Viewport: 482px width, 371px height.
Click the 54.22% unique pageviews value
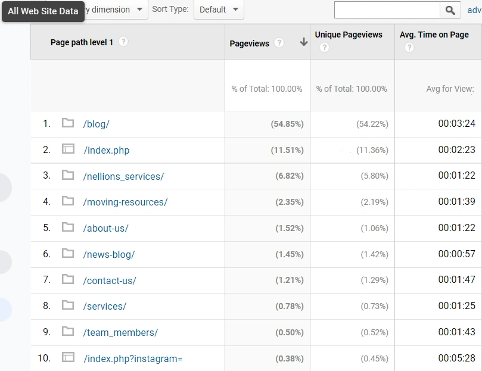click(372, 124)
